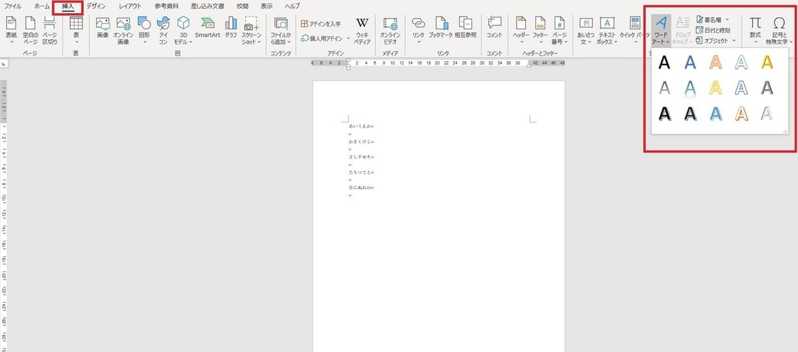Switch to the Review (校閲) tab

[241, 6]
